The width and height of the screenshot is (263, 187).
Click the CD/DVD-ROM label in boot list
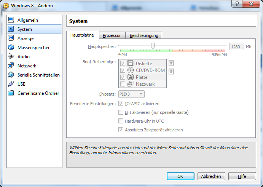[x=150, y=70]
